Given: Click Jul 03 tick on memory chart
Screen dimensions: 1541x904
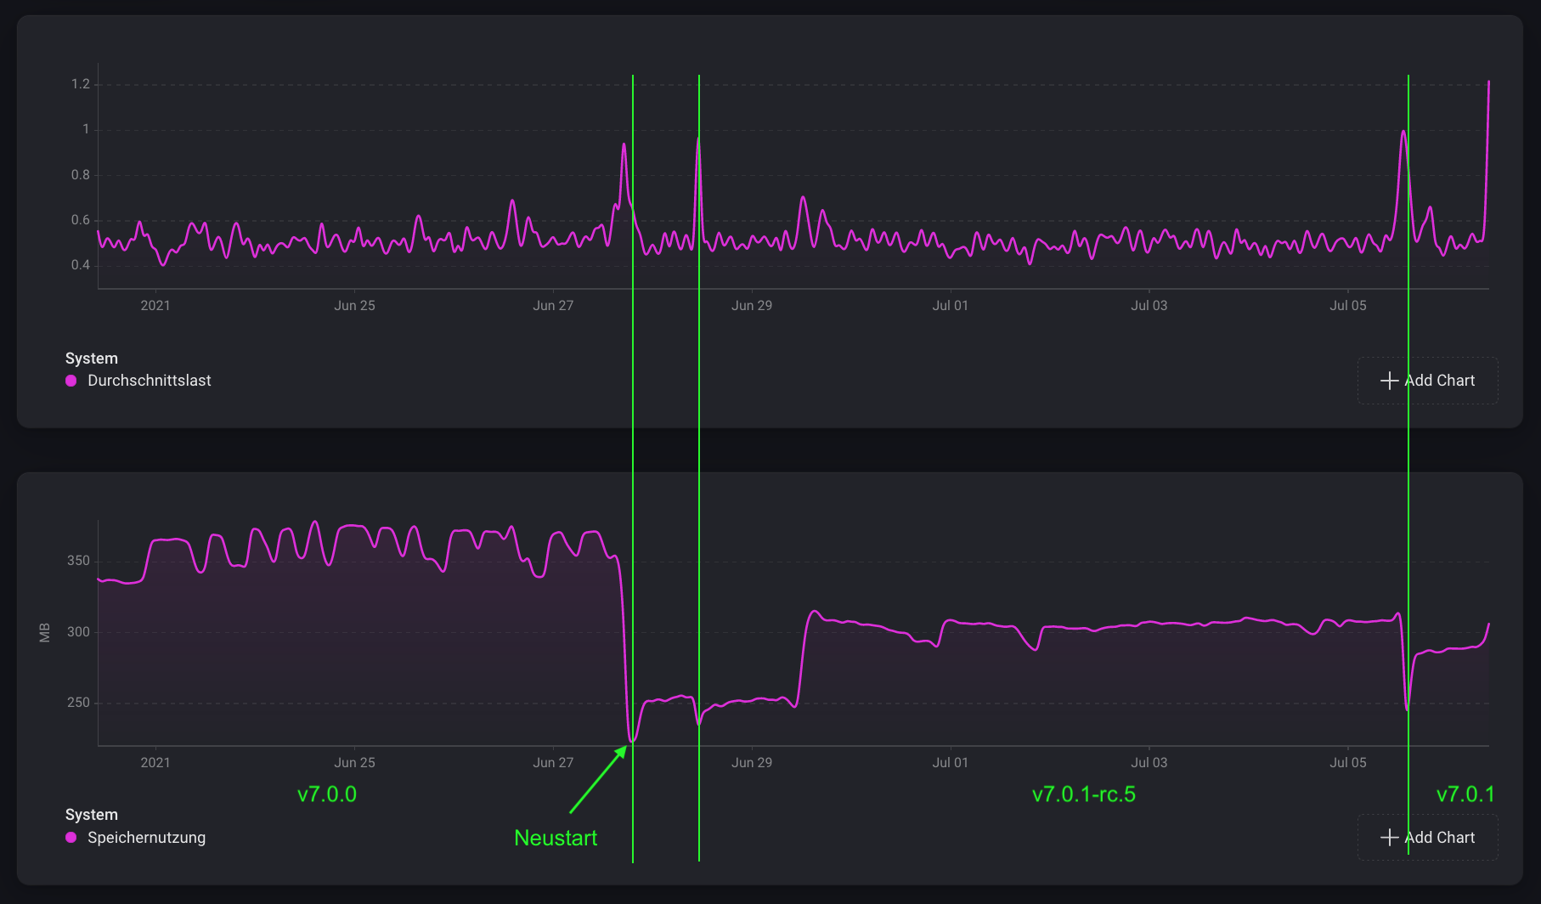Looking at the screenshot, I should 1149,763.
